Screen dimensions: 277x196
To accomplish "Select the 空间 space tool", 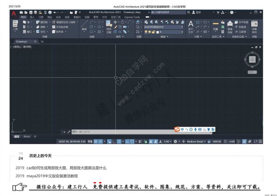I will (x=41, y=32).
